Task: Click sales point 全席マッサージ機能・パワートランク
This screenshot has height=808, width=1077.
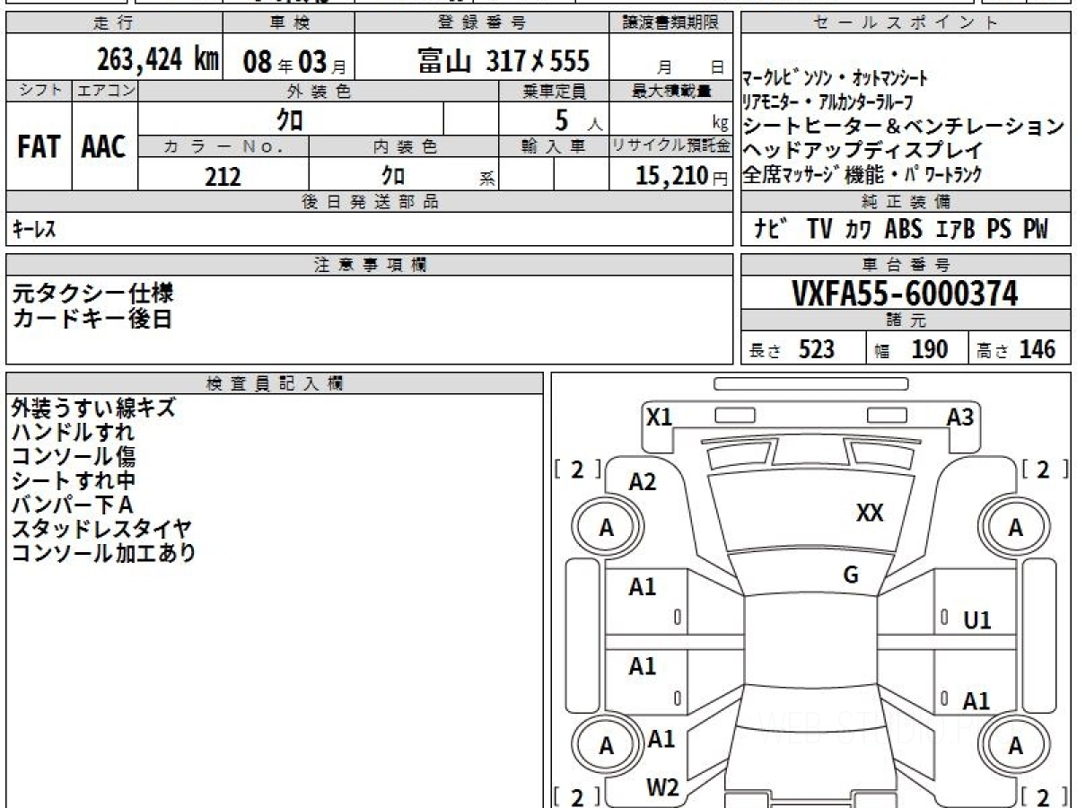Action: coord(862,174)
